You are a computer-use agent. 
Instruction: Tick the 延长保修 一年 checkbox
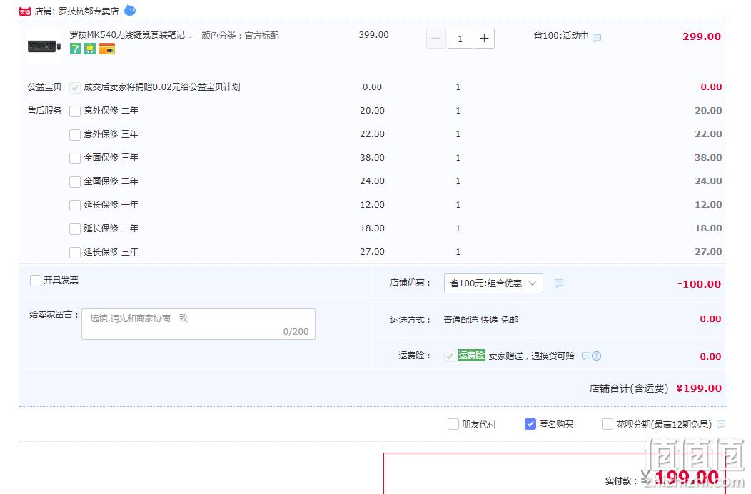coord(75,205)
